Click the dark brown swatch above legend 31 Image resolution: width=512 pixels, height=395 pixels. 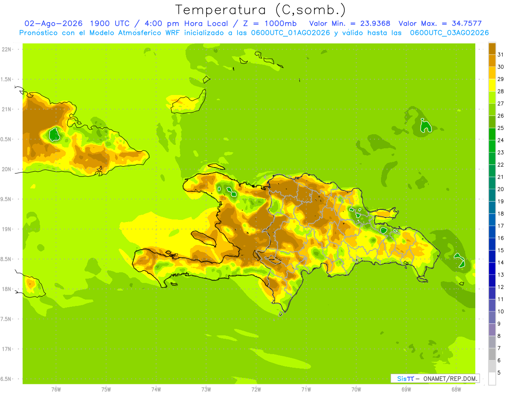coord(492,49)
